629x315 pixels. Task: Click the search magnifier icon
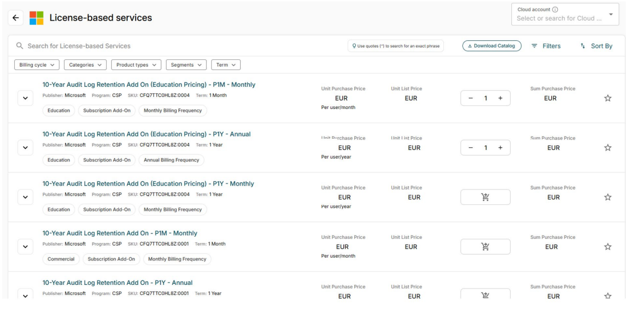pos(20,46)
